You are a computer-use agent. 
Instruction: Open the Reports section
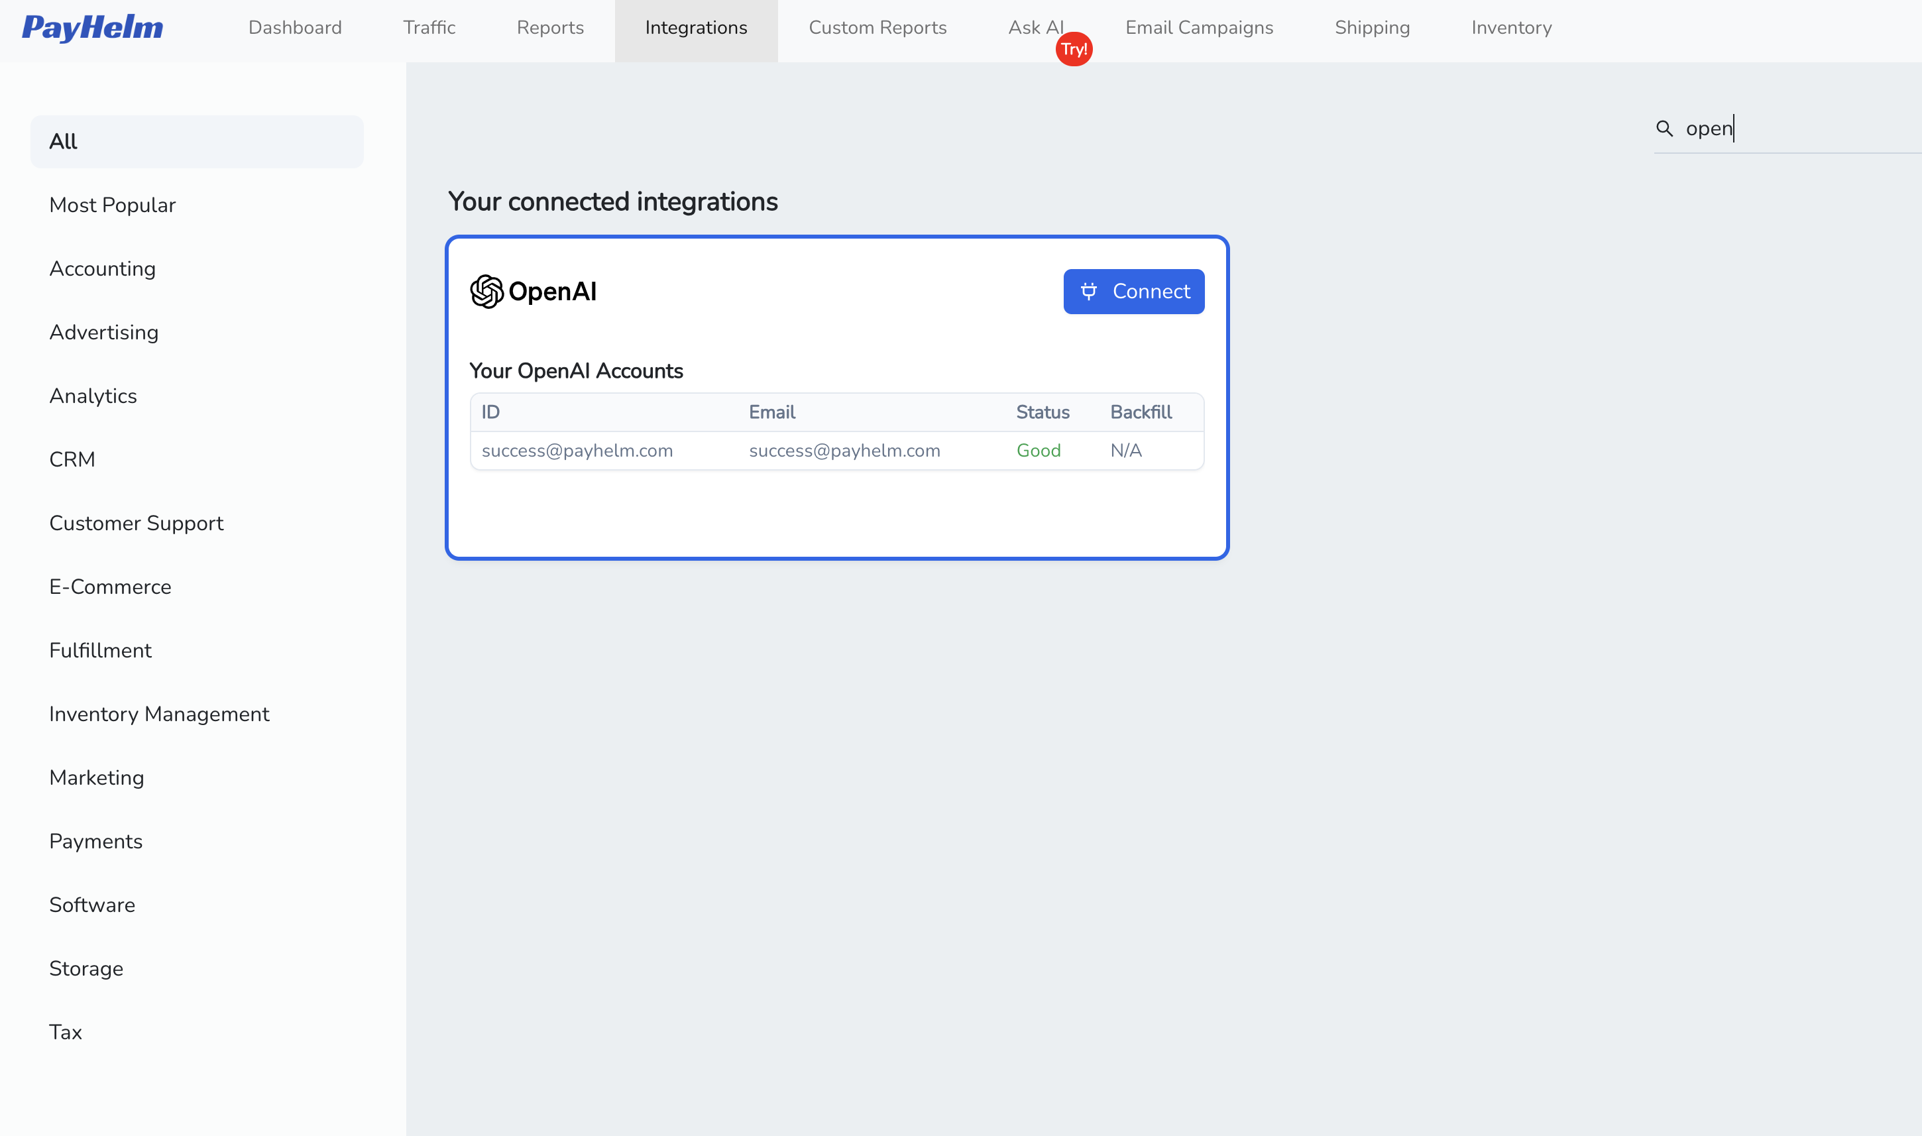click(549, 28)
